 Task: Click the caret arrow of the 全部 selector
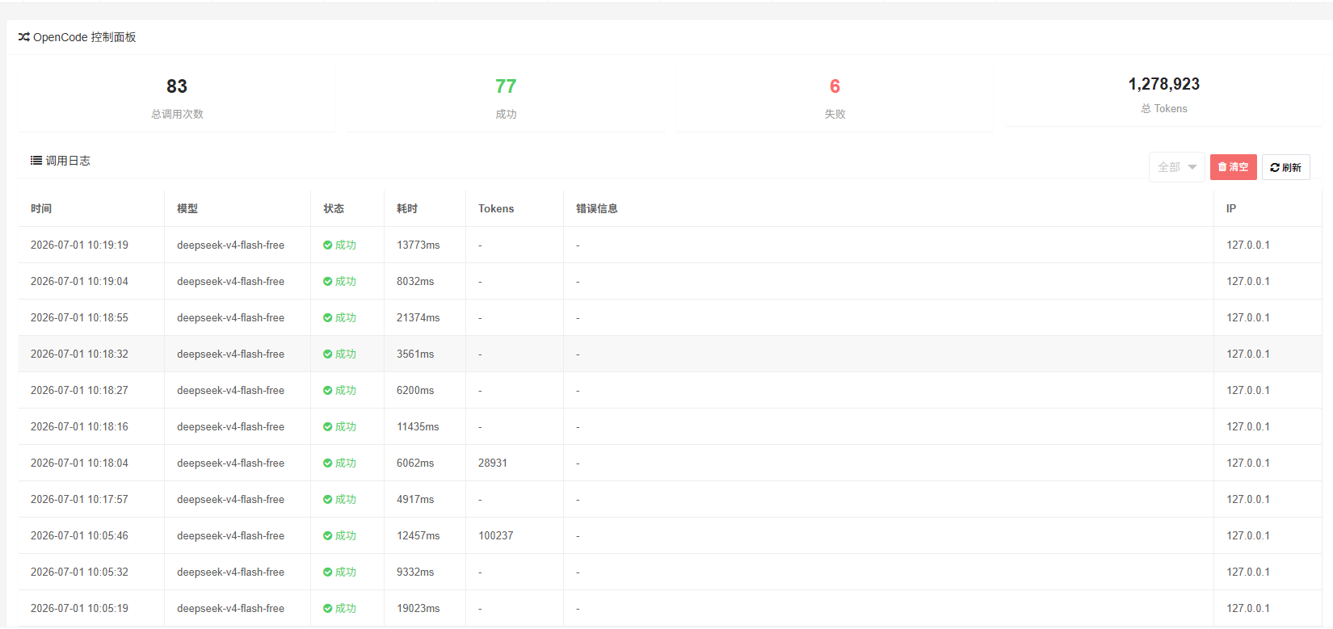pyautogui.click(x=1192, y=167)
